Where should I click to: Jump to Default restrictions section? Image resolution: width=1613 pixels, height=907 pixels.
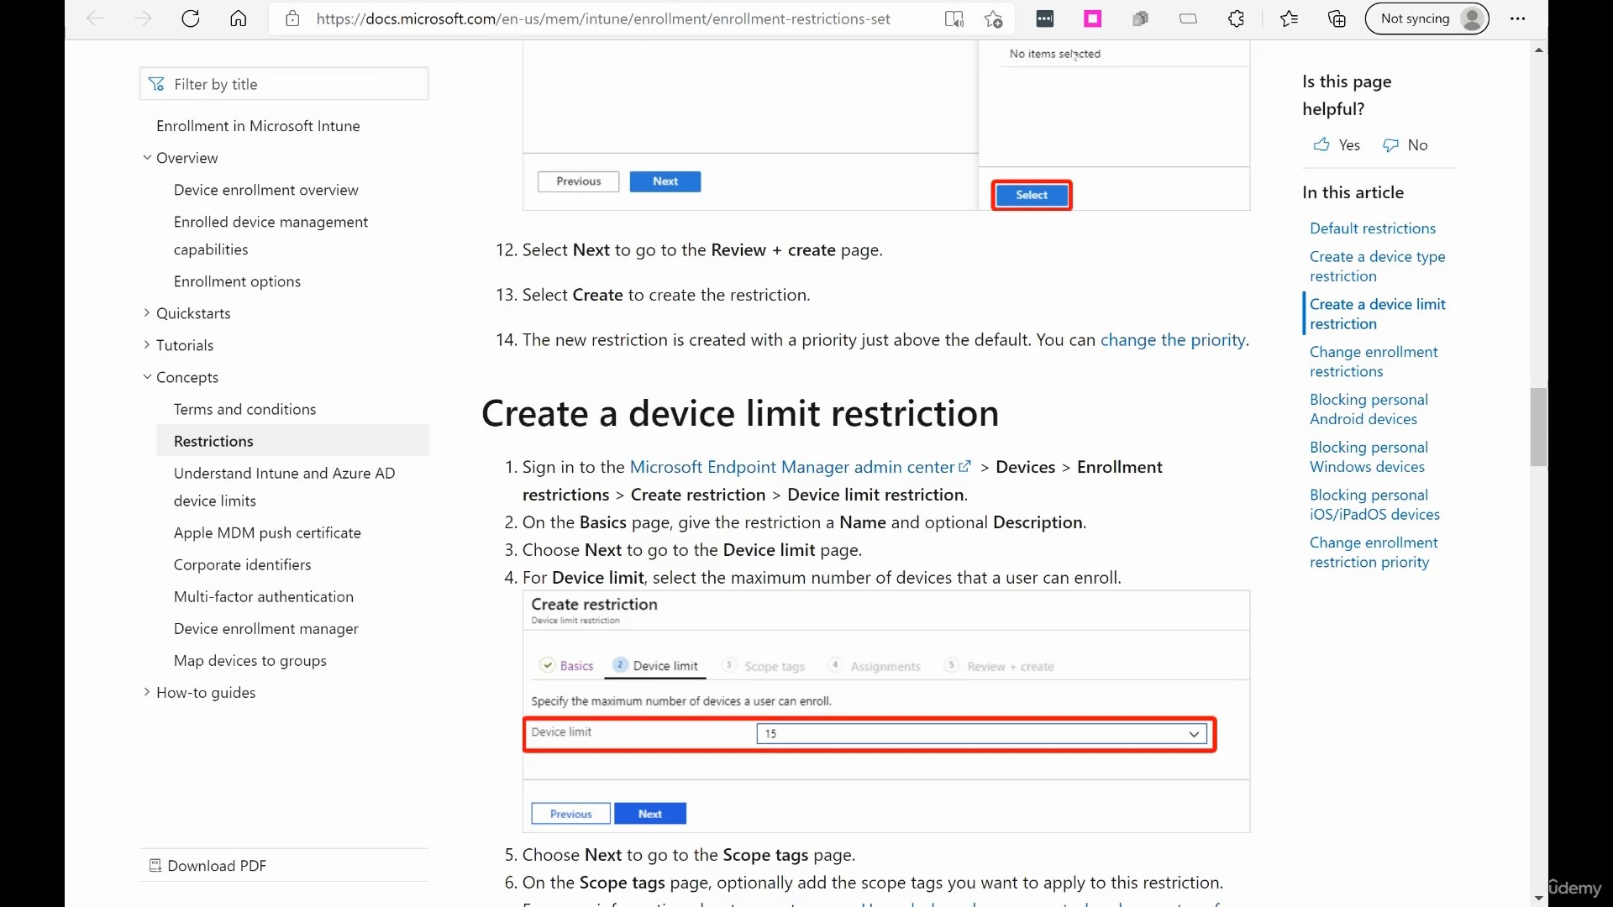(1373, 228)
